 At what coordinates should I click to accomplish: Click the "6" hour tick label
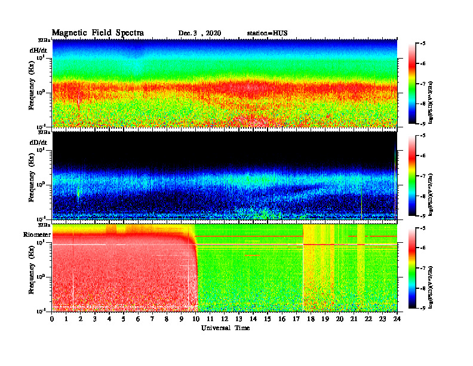tap(138, 319)
